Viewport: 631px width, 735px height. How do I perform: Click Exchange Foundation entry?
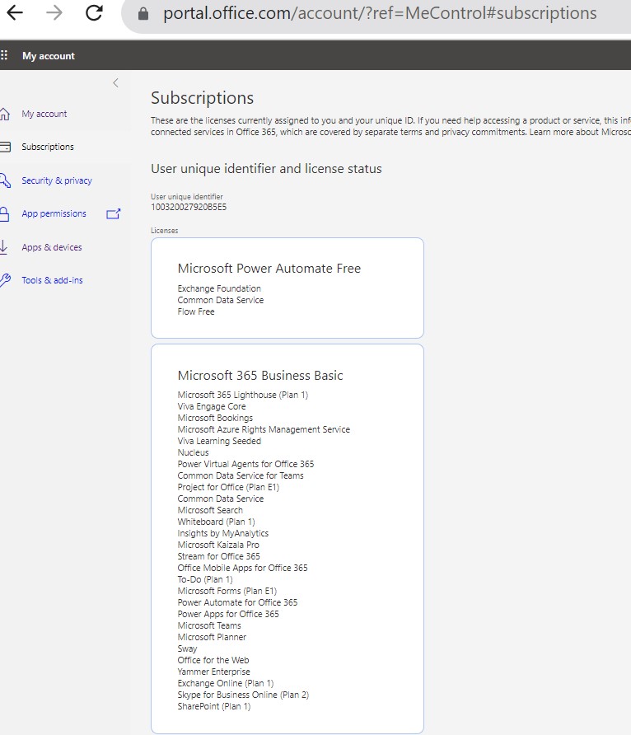coord(219,288)
